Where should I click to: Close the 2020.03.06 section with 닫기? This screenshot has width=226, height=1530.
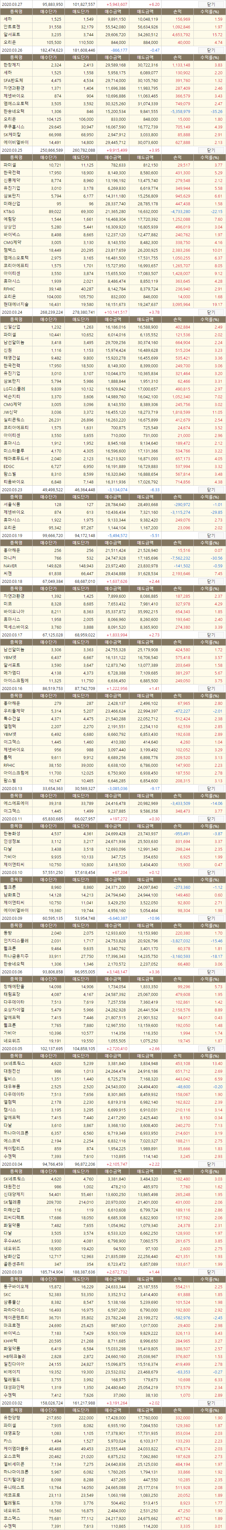click(211, 971)
